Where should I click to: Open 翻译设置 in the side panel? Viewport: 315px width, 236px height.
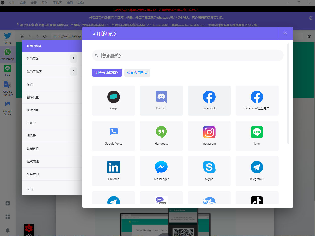(33, 97)
